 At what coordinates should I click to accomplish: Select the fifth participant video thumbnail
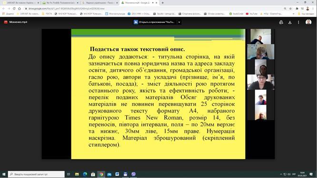point(260,97)
